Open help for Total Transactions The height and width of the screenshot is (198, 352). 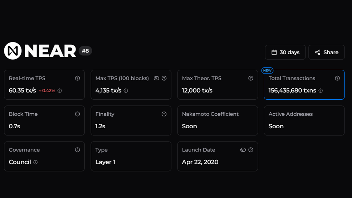coord(337,78)
